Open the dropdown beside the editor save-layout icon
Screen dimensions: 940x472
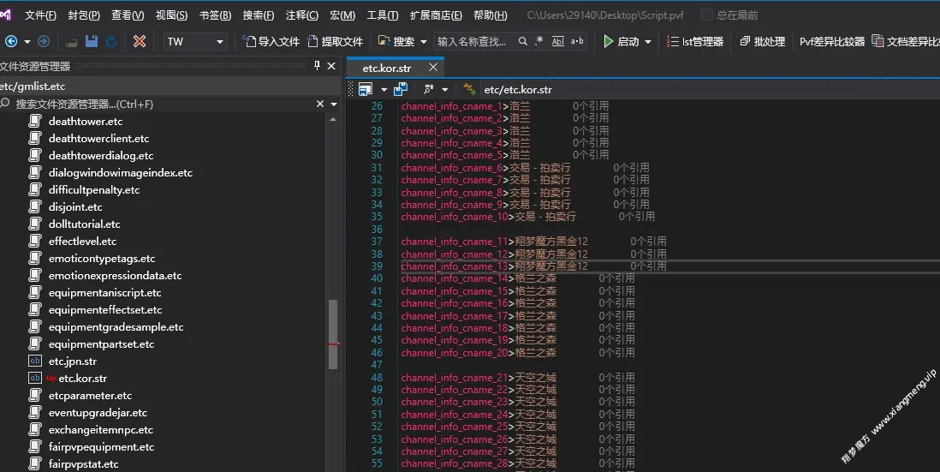click(x=384, y=90)
